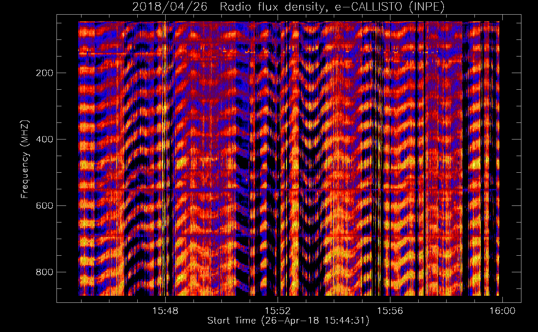Click the 16:00 time tick label
This screenshot has height=332, width=538.
point(502,311)
